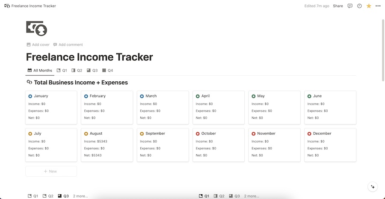Open the comments icon in top bar
This screenshot has height=199, width=385.
pyautogui.click(x=350, y=6)
